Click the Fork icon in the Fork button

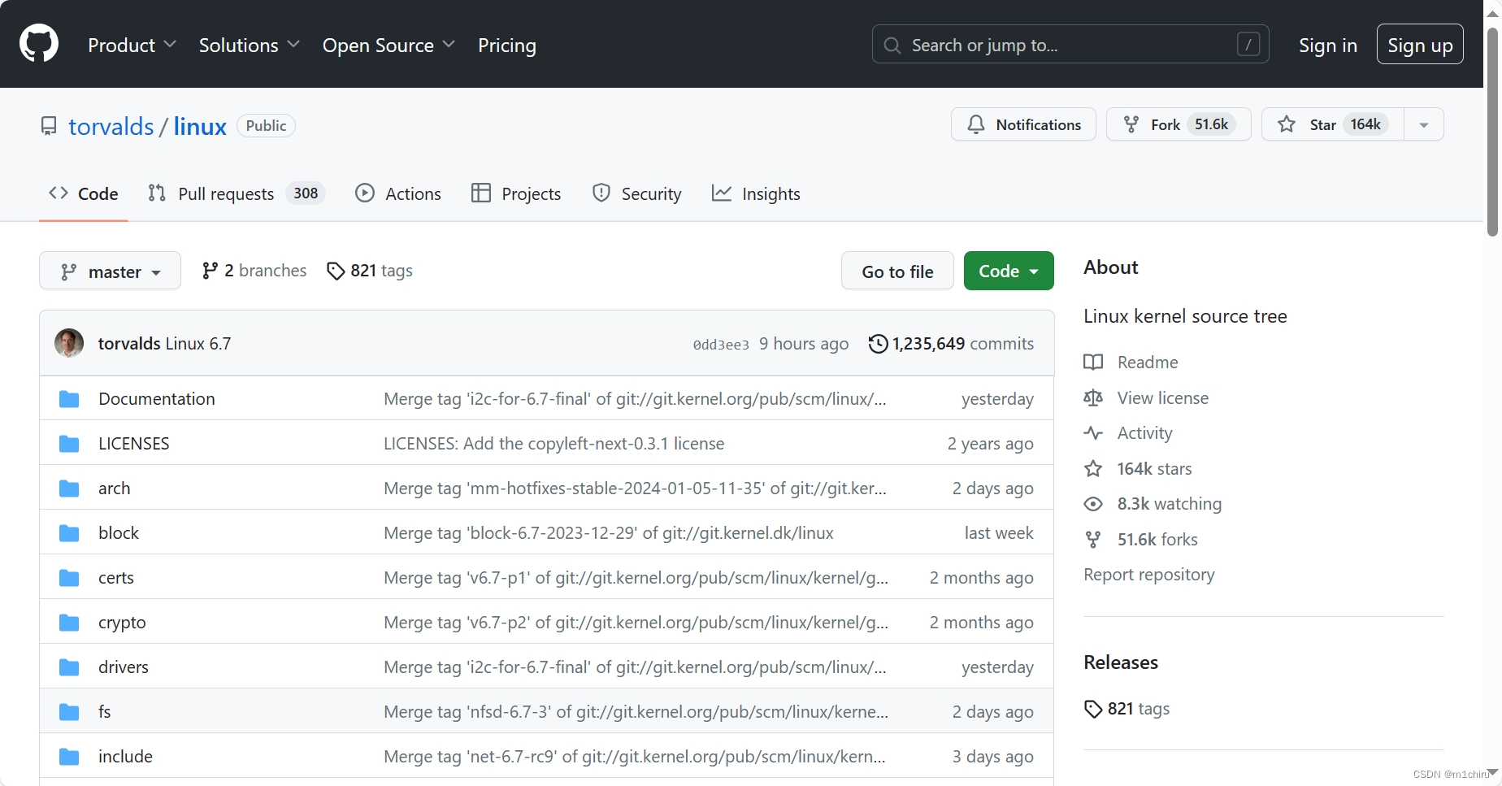pos(1131,124)
